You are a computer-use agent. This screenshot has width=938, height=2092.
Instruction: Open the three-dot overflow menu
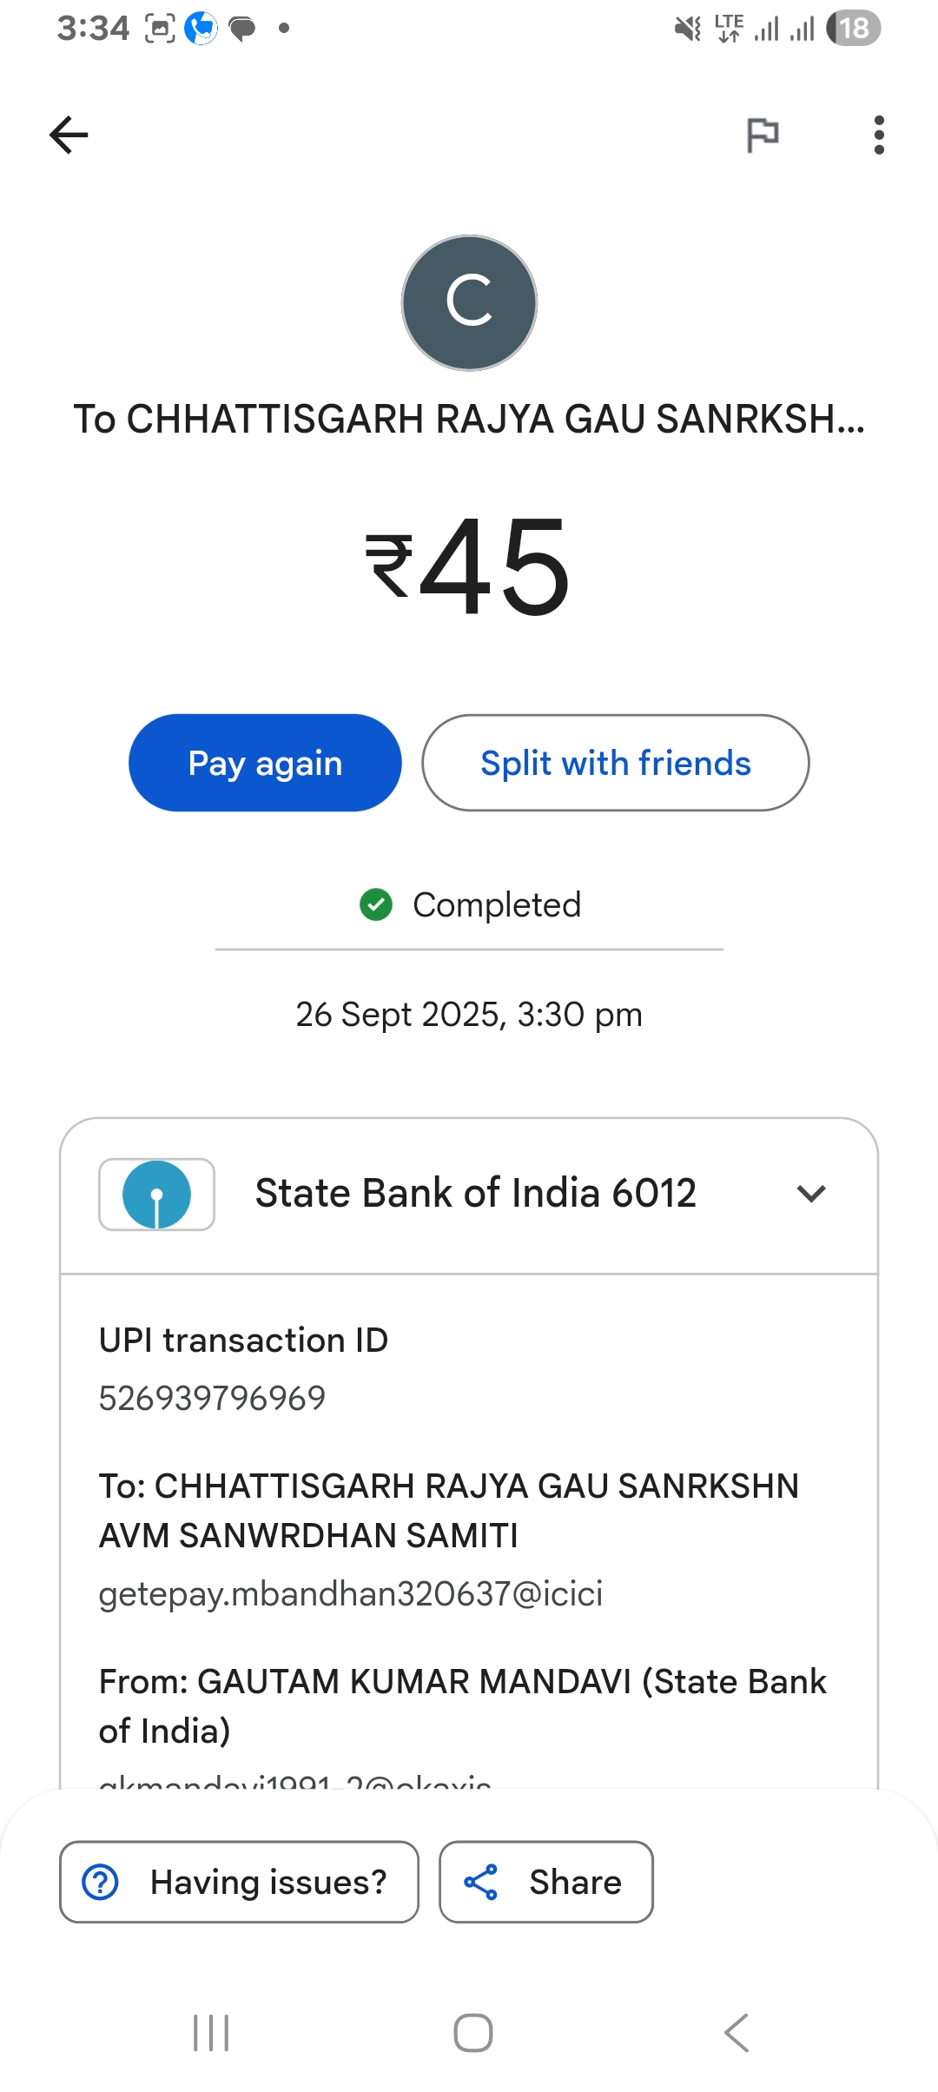(x=879, y=135)
